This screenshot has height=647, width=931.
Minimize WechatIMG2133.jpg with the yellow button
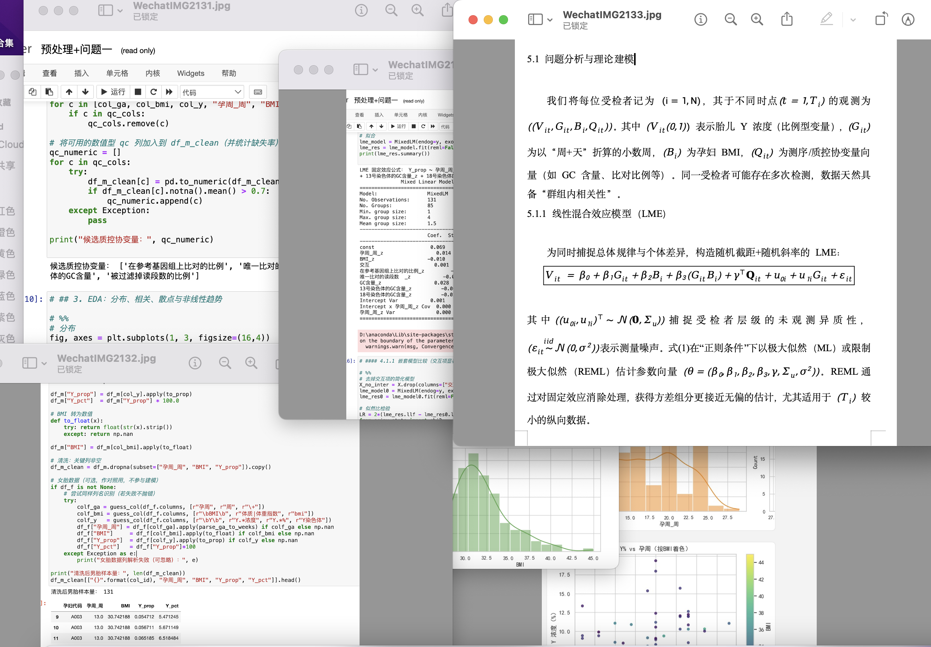click(x=488, y=19)
